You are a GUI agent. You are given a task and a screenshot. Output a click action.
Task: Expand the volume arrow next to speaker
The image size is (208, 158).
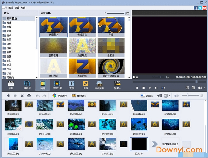pyautogui.click(x=205, y=88)
